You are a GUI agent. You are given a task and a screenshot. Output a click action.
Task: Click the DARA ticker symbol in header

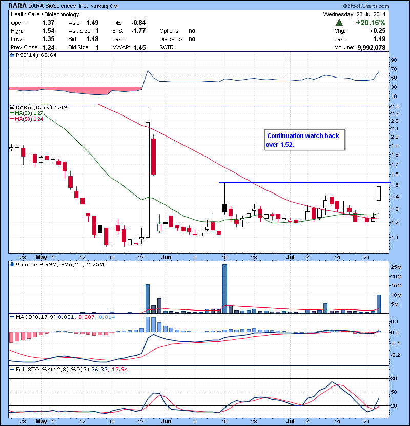[17, 6]
